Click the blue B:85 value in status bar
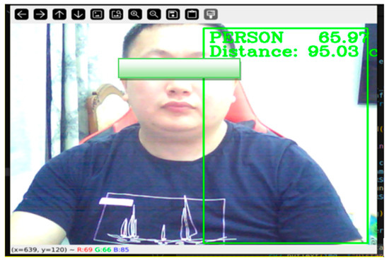This screenshot has height=262, width=389. [x=122, y=249]
